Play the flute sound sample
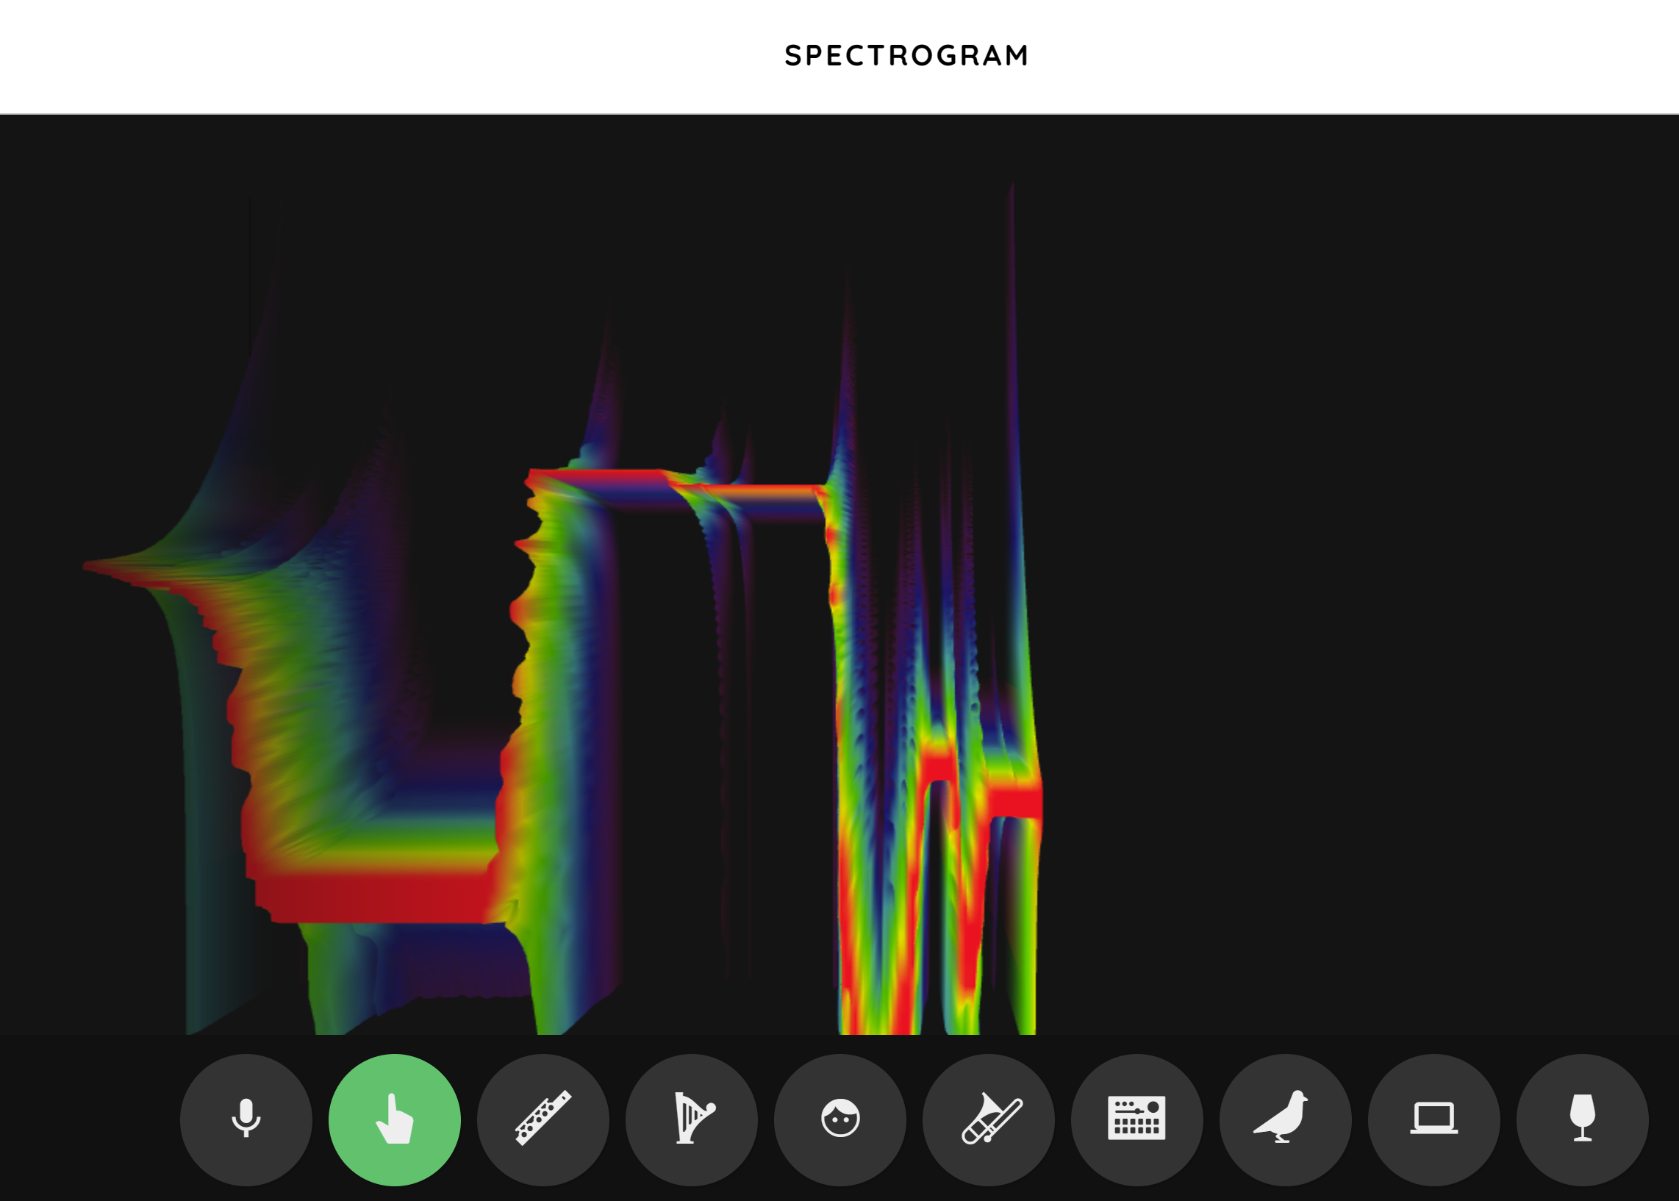The width and height of the screenshot is (1679, 1201). pyautogui.click(x=543, y=1119)
